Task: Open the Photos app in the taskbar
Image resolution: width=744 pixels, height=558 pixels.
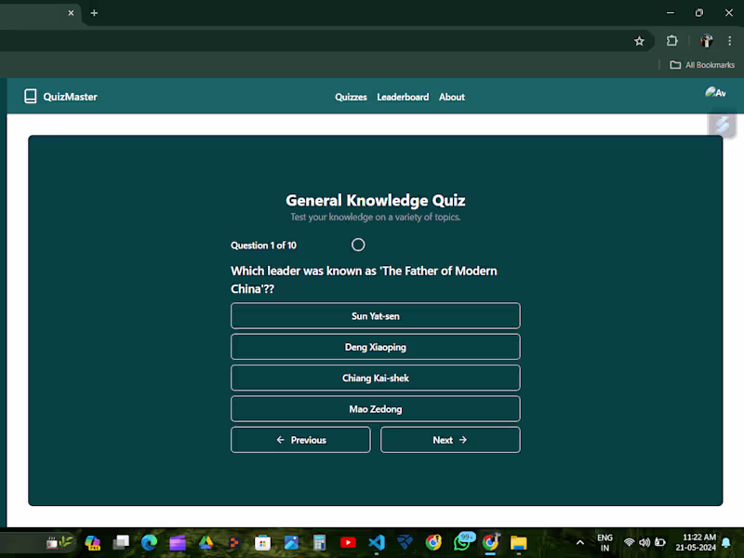Action: click(x=291, y=542)
